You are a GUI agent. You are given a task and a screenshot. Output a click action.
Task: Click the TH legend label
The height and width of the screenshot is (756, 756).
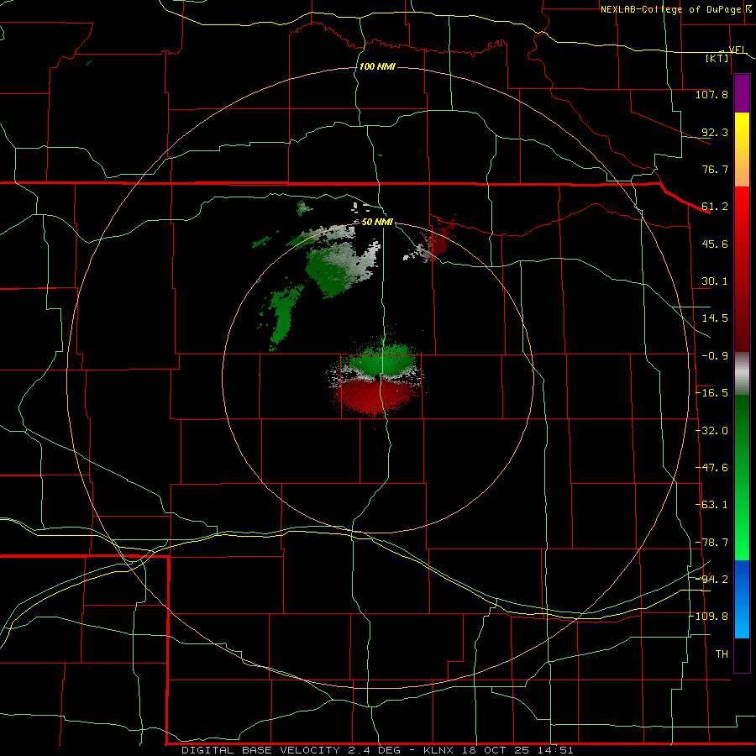[722, 654]
